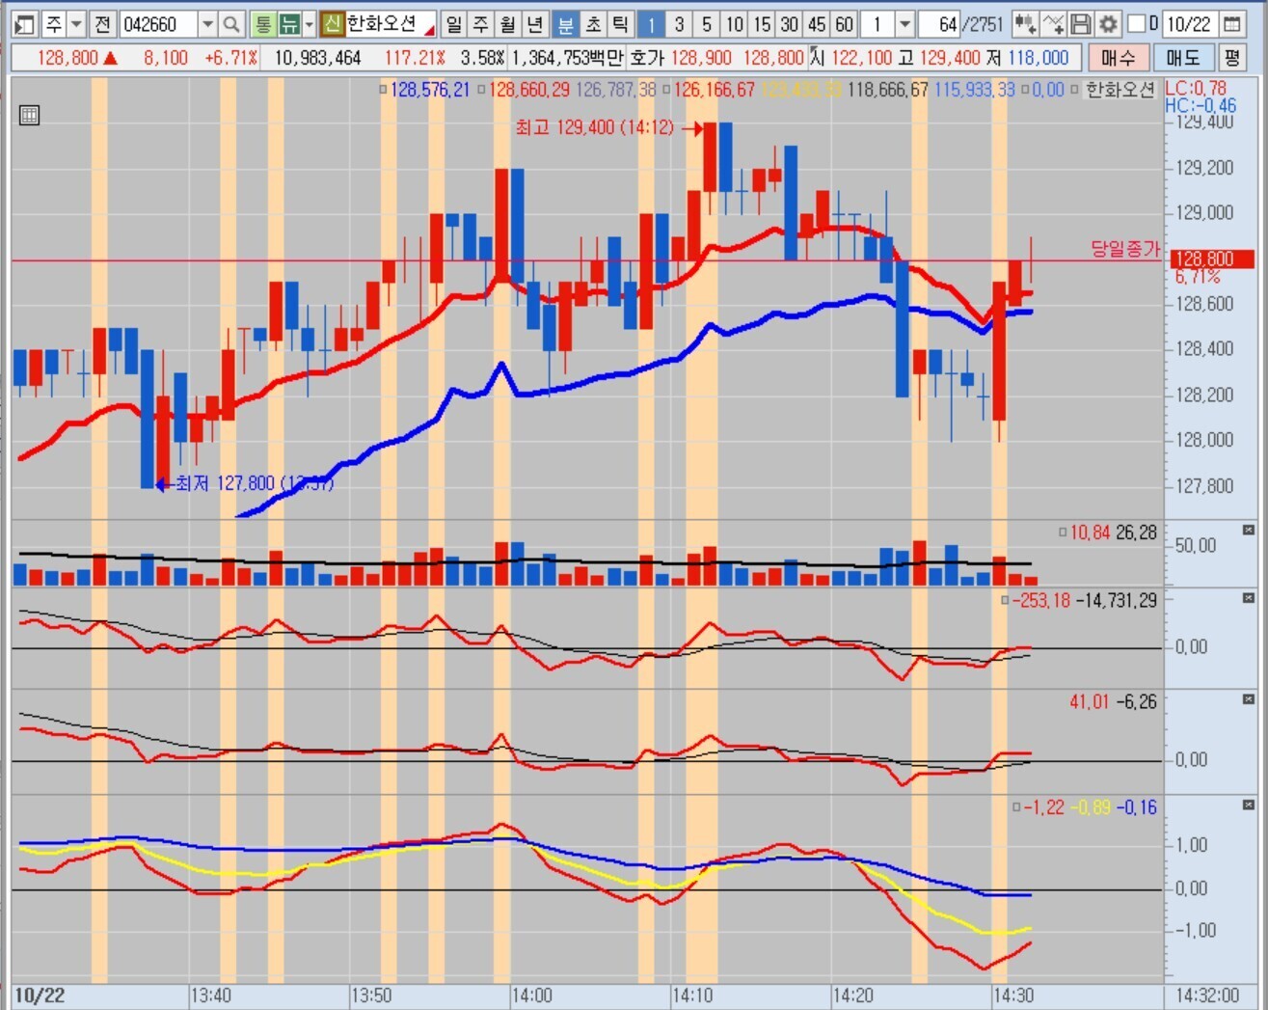Click the 한화오션 legend label on chart
This screenshot has height=1010, width=1268.
pos(1120,90)
